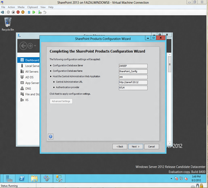
Task: Open the View menu
Action: [x=43, y=7]
